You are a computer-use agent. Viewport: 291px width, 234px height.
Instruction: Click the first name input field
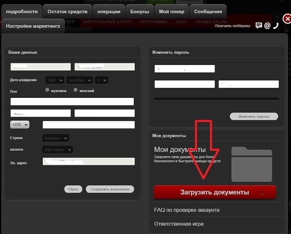(x=41, y=67)
